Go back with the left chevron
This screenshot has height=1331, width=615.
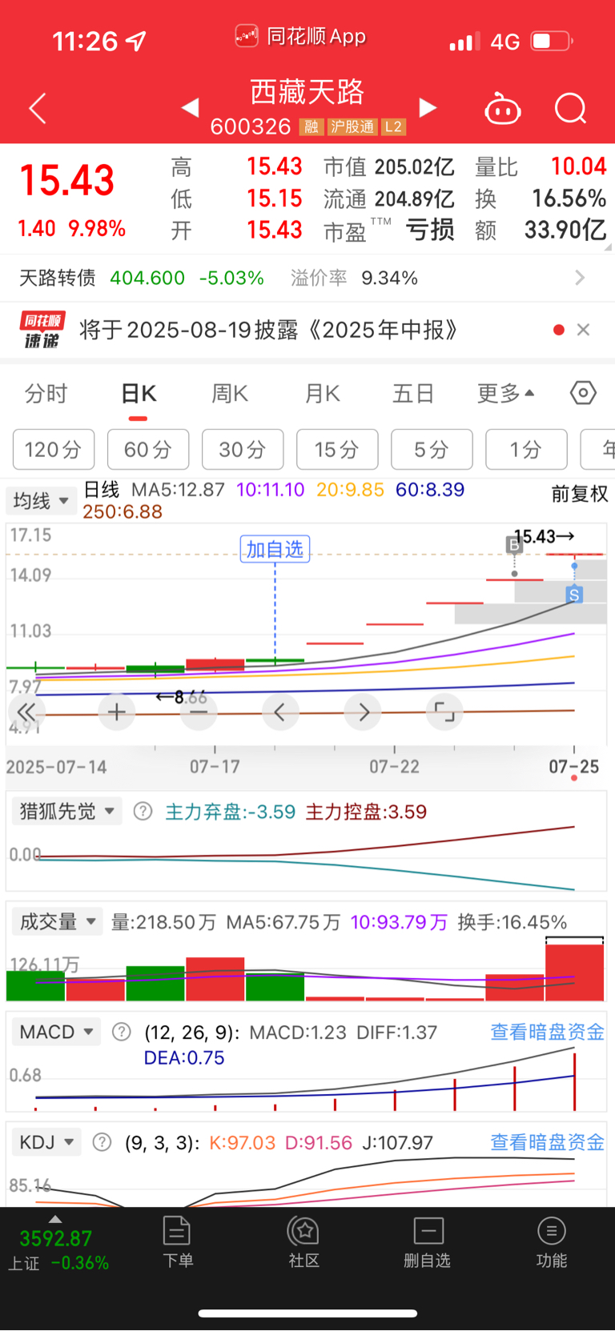tap(37, 108)
